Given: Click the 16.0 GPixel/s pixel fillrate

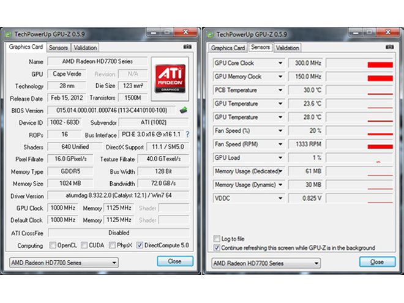Looking at the screenshot, I should (x=70, y=159).
